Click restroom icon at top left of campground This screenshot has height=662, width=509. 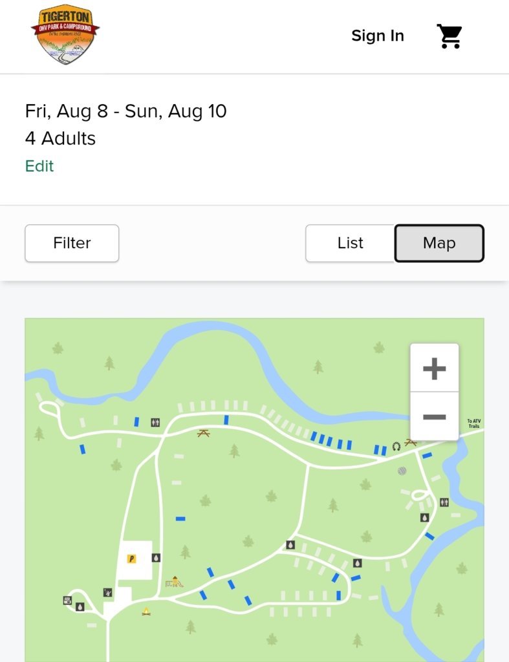(155, 422)
